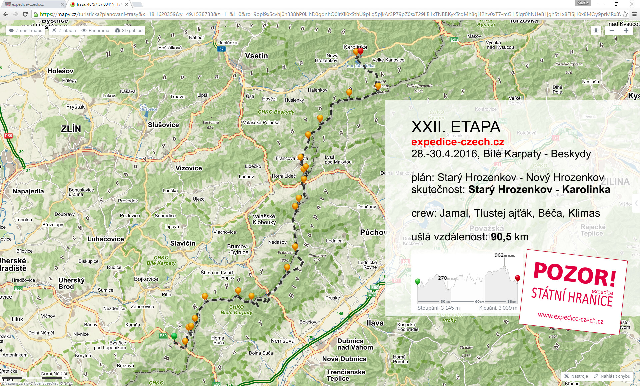Select the red finish marker at Karolinka
Screen dimensions: 640x386
point(360,51)
